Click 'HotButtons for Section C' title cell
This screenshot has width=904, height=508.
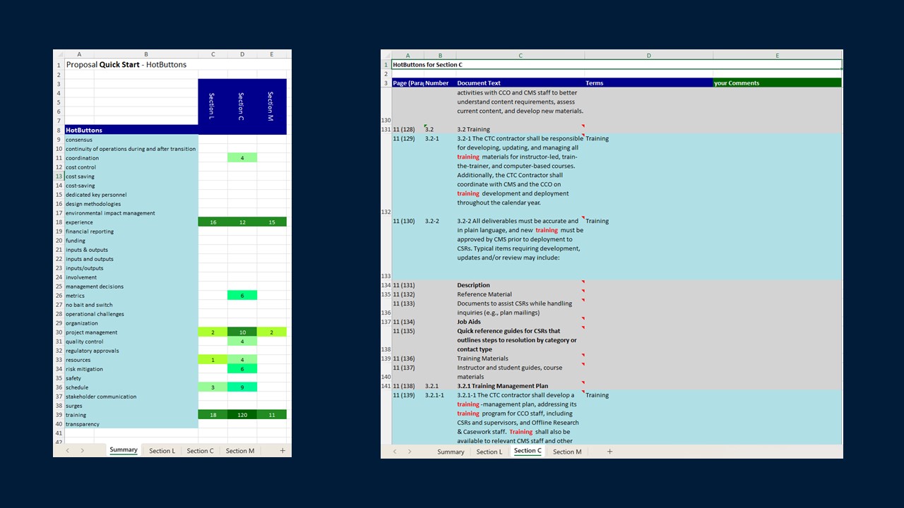[617, 64]
